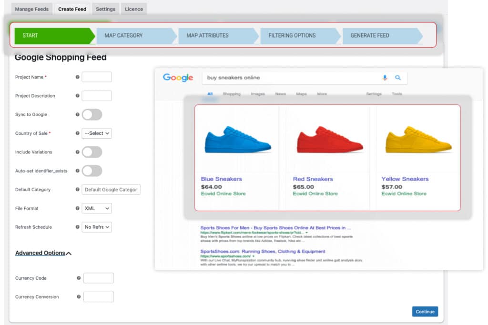The height and width of the screenshot is (325, 488).
Task: Open help for the Default Category field
Action: pyautogui.click(x=78, y=189)
